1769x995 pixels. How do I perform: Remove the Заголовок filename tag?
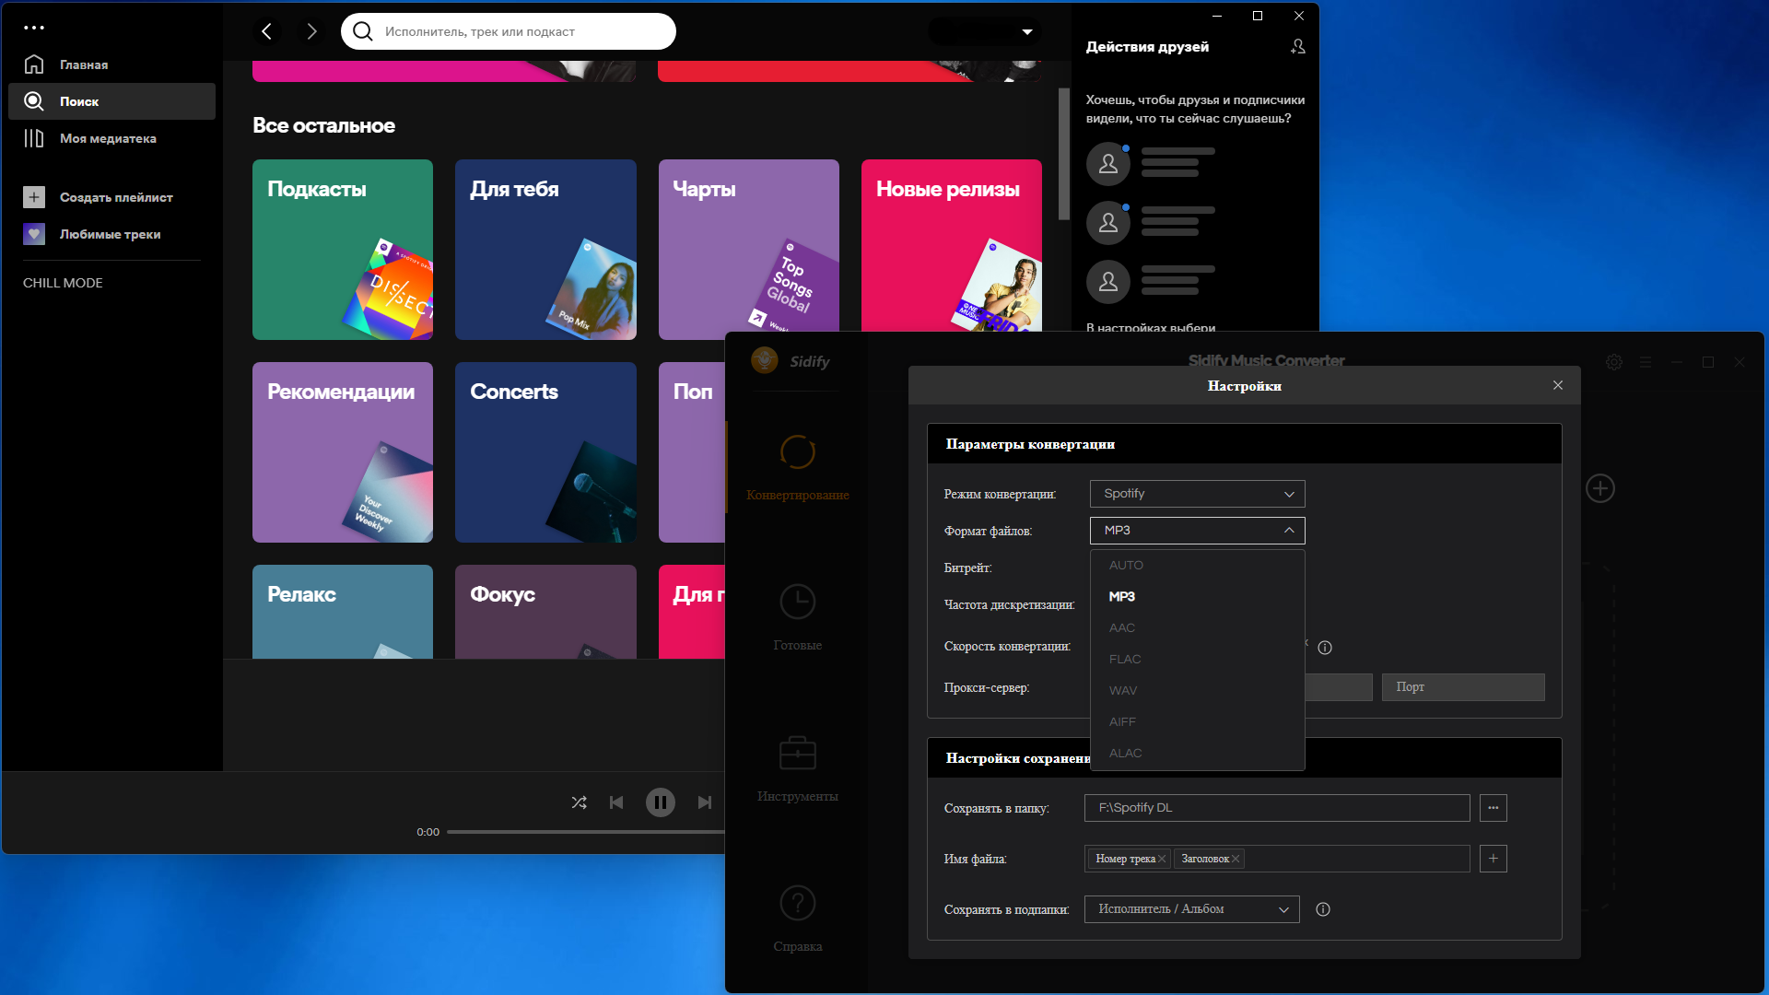pyautogui.click(x=1236, y=859)
